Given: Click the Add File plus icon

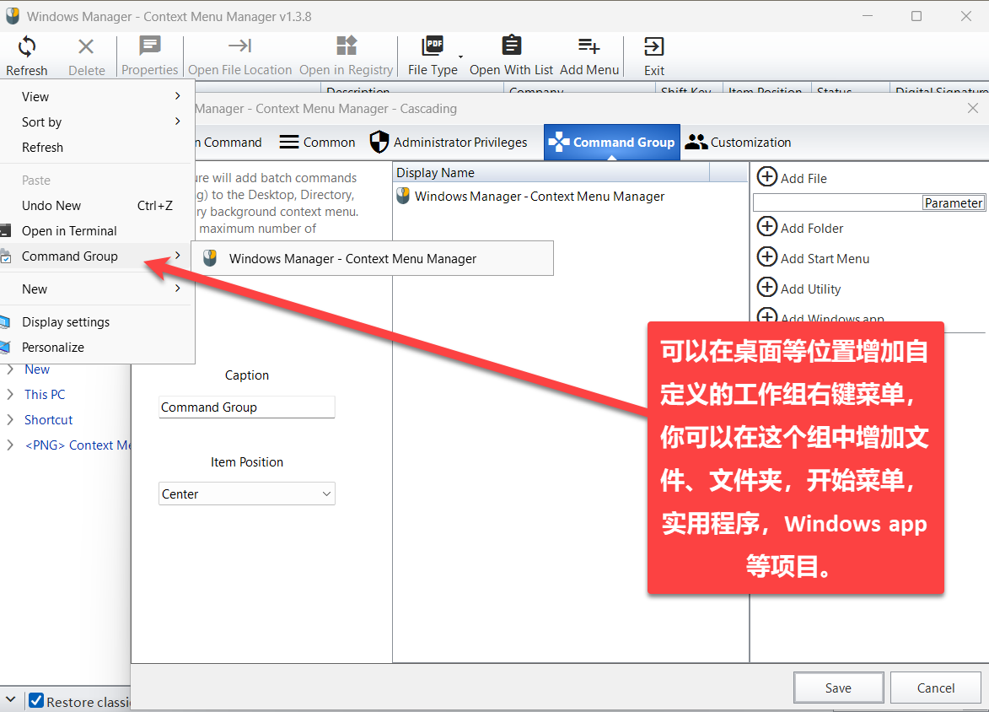Looking at the screenshot, I should pyautogui.click(x=767, y=177).
